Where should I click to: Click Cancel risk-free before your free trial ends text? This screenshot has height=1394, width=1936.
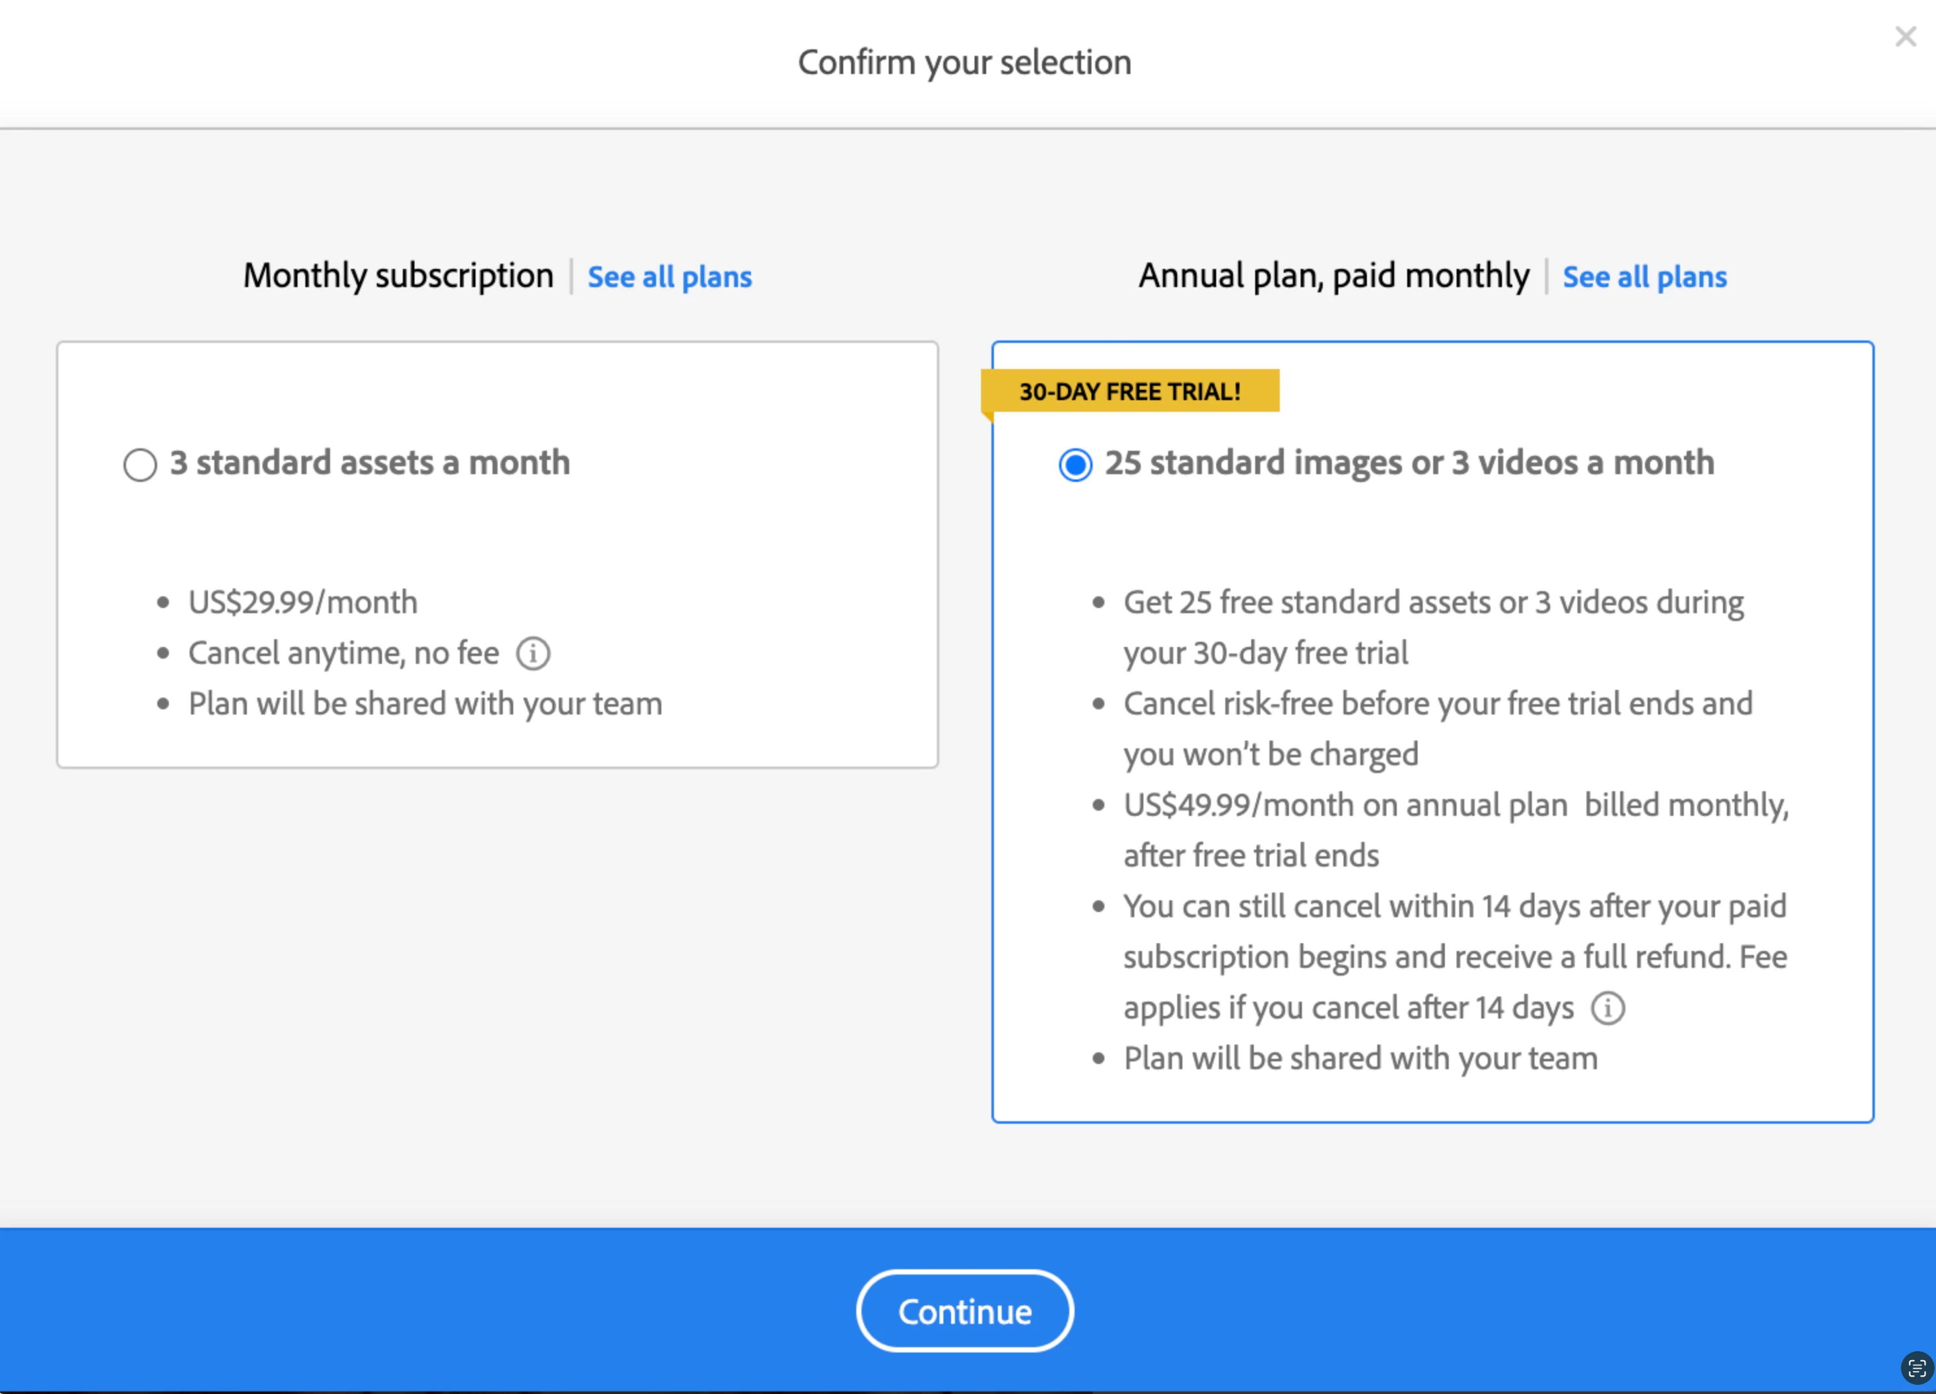click(1438, 704)
